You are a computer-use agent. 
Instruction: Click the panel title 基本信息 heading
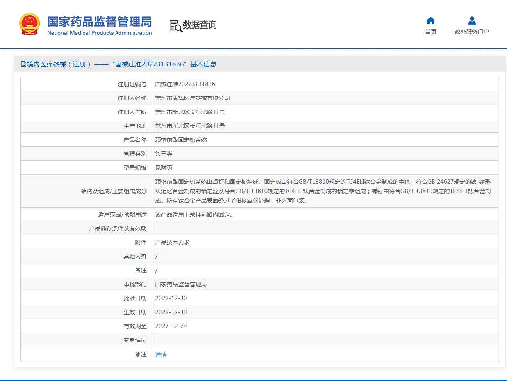click(x=203, y=64)
